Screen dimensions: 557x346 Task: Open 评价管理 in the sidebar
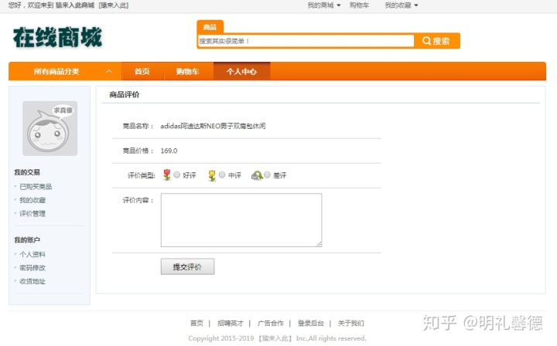pyautogui.click(x=32, y=214)
